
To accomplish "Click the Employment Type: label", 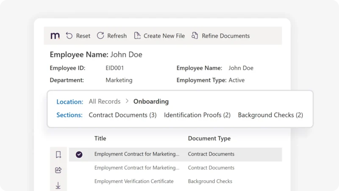I will [202, 80].
